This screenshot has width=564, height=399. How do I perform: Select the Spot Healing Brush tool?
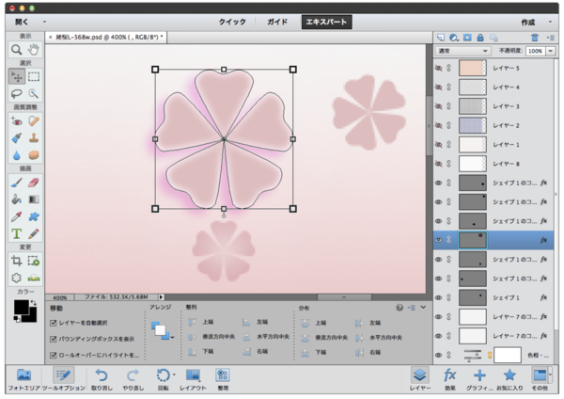34,121
